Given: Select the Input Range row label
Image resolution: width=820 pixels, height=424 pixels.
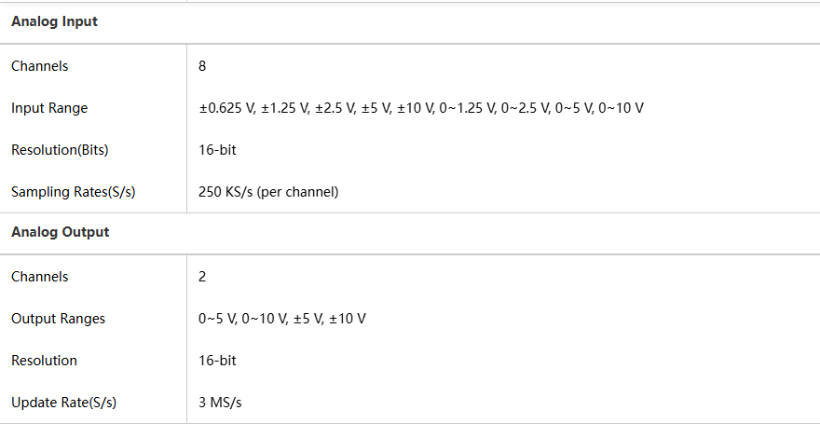Looking at the screenshot, I should pos(49,108).
